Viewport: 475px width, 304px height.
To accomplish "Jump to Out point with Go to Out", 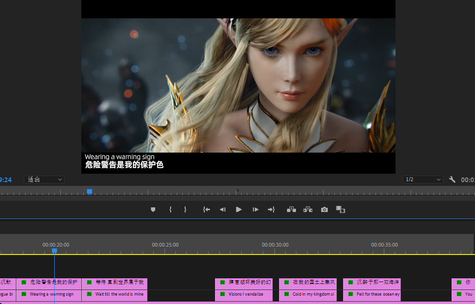I will tap(271, 210).
